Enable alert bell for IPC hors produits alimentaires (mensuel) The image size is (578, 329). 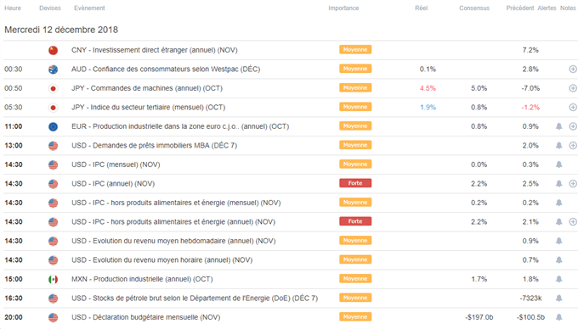pyautogui.click(x=558, y=203)
